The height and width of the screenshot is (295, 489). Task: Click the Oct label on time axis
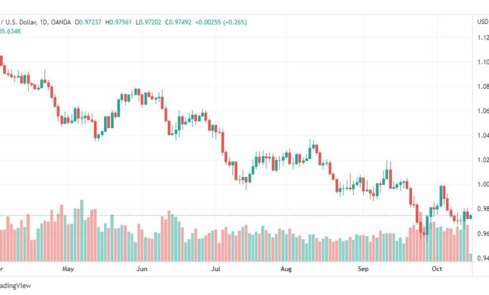(x=437, y=269)
